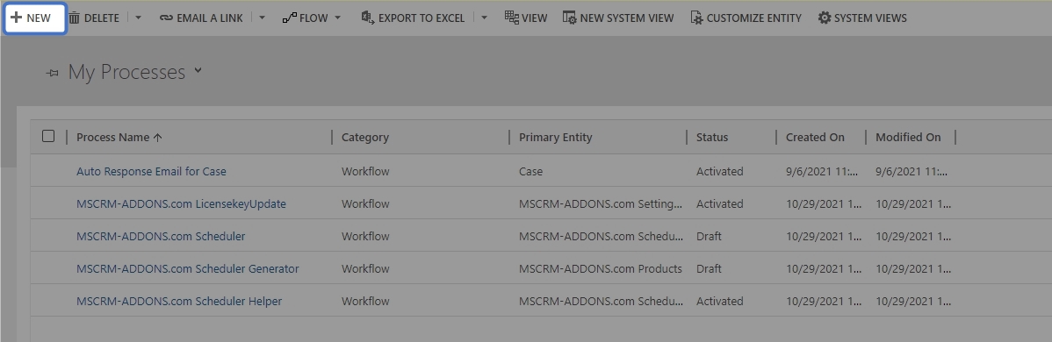The image size is (1052, 342).
Task: Expand the dropdown arrow next to Email a Link
Action: [x=263, y=18]
